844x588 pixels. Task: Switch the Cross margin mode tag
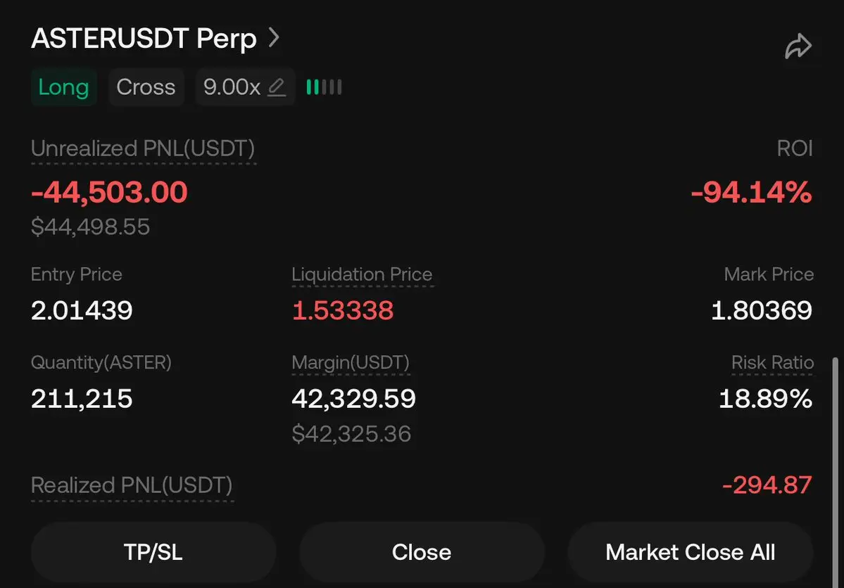point(146,87)
